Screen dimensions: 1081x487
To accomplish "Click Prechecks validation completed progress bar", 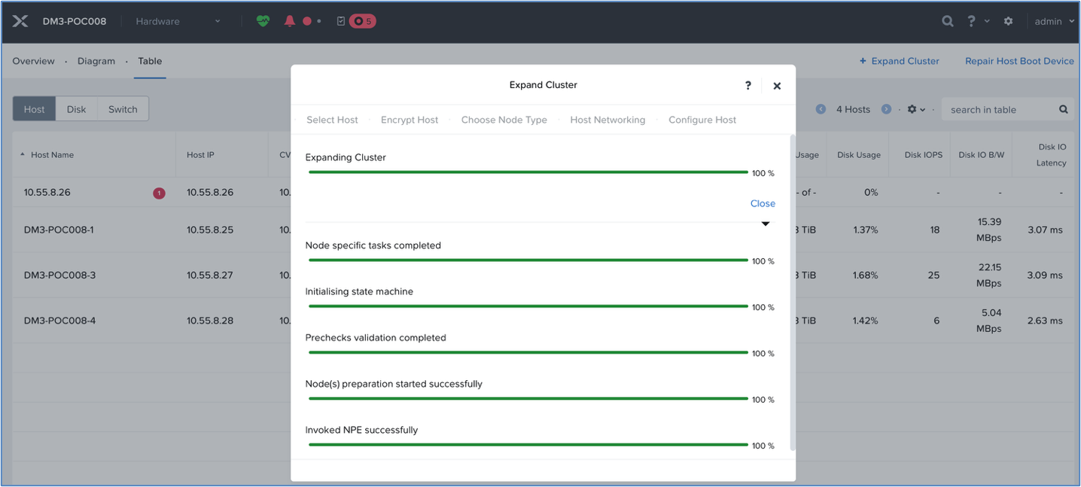I will 528,352.
